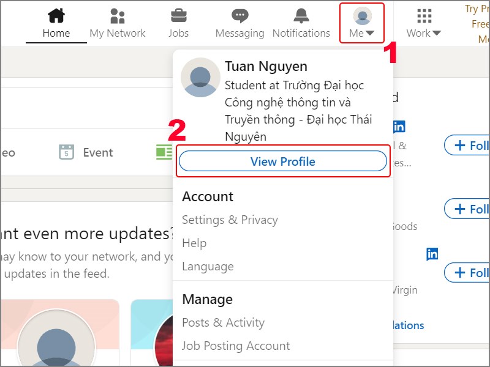The image size is (490, 367).
Task: Click the Work apps grid icon
Action: (424, 16)
